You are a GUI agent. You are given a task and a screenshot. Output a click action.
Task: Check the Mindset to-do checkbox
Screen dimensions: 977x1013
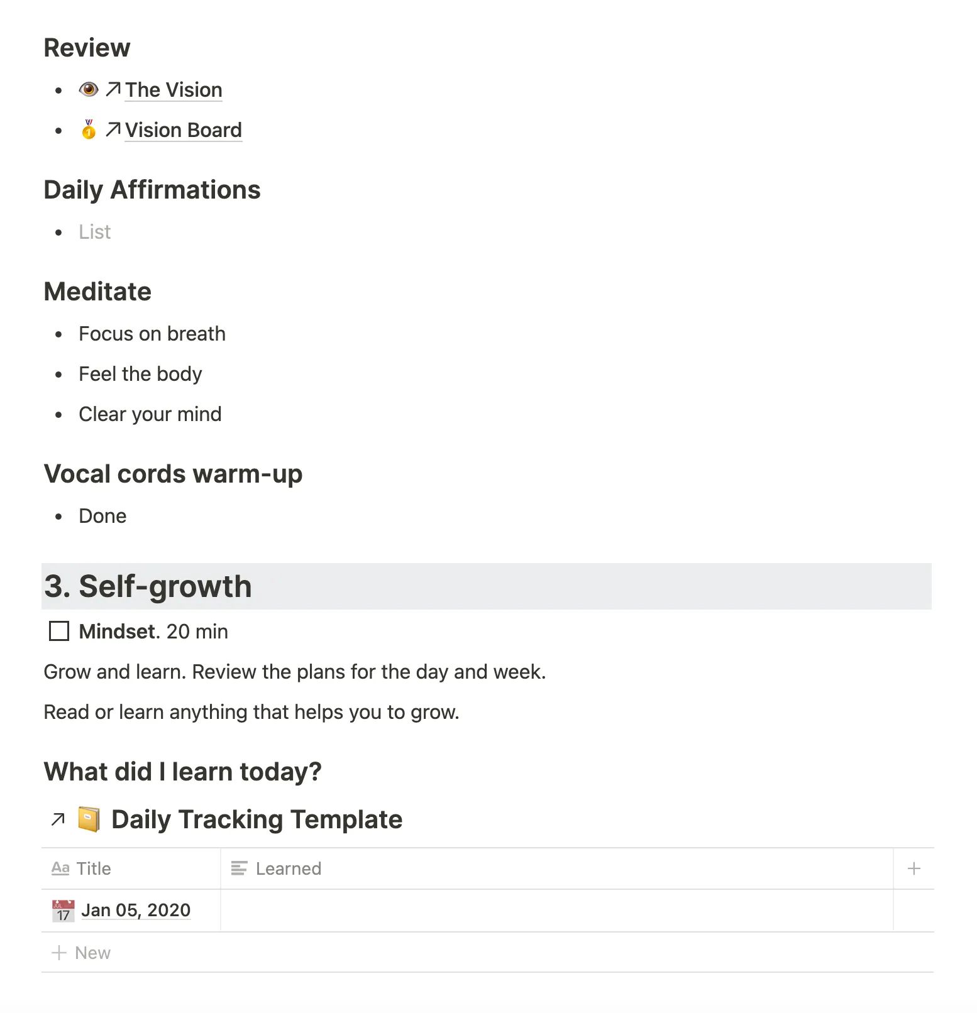click(x=58, y=631)
